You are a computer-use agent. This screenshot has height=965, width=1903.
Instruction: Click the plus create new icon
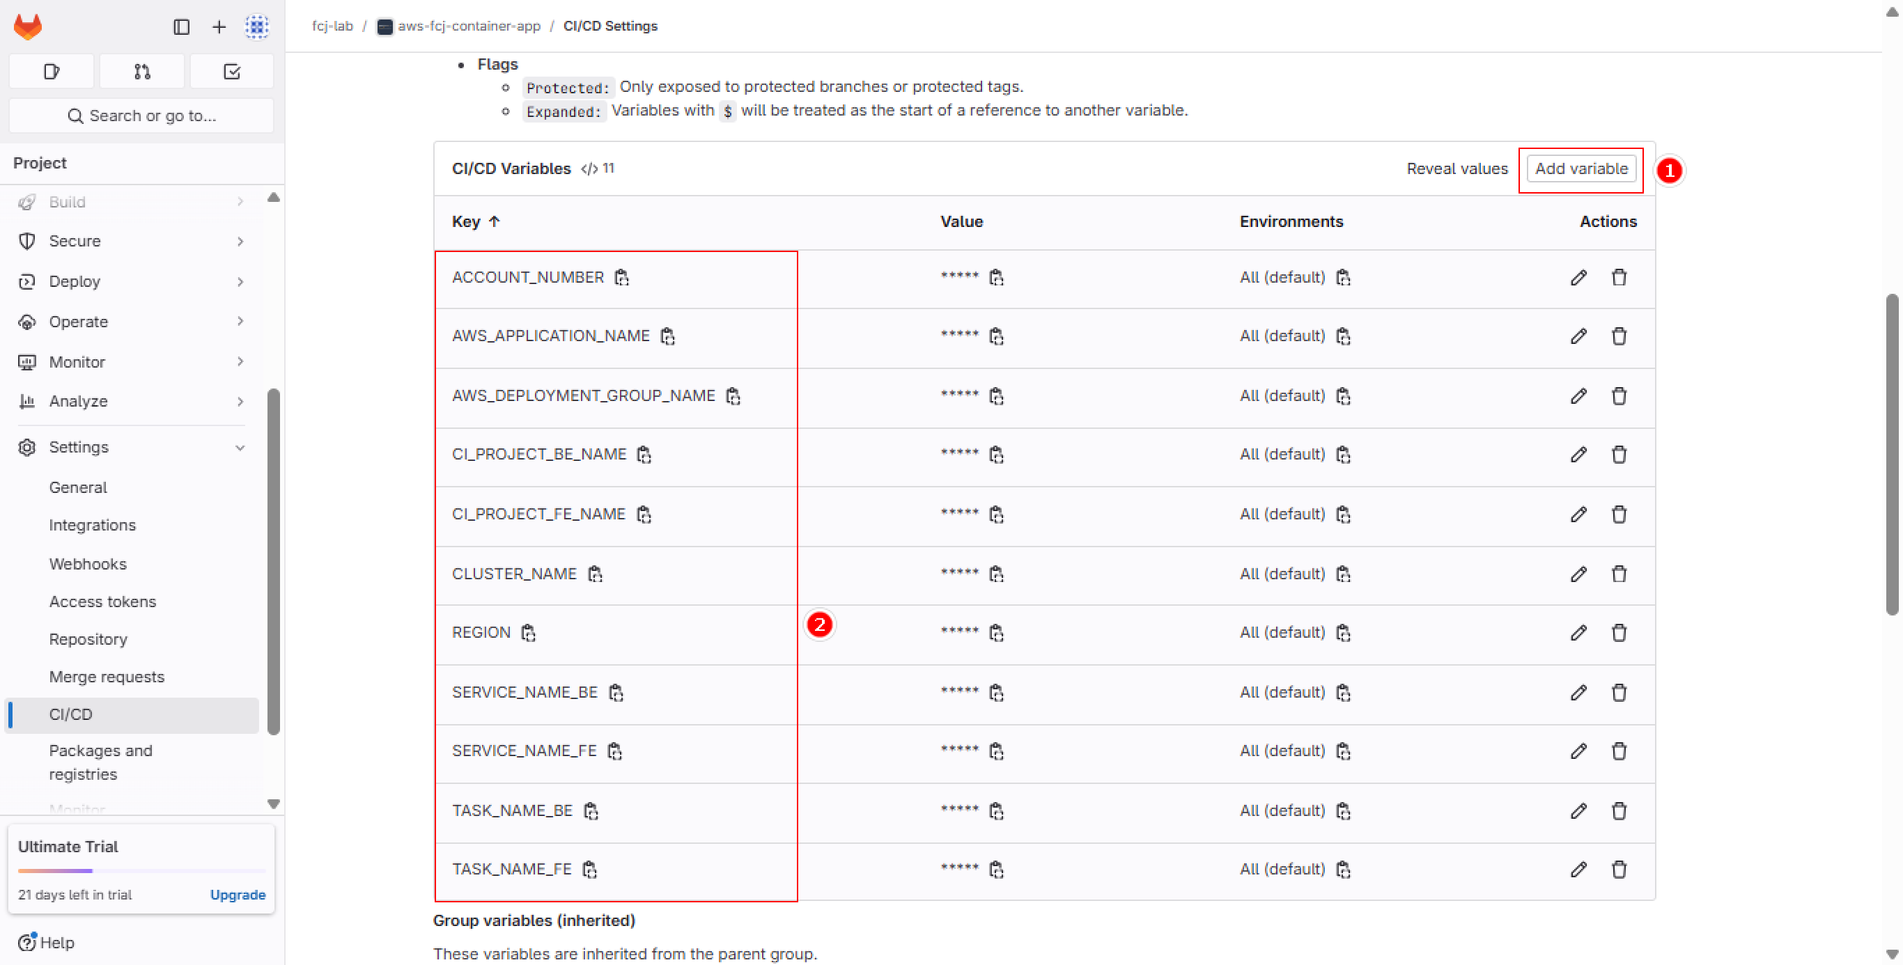219,27
